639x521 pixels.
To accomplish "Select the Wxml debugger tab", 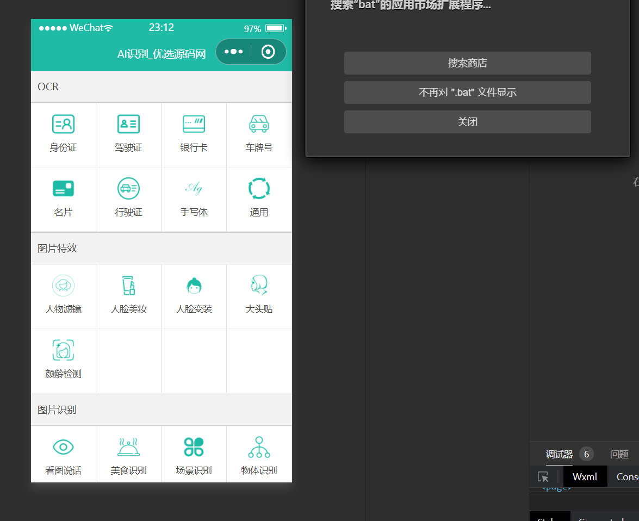I will coord(585,476).
